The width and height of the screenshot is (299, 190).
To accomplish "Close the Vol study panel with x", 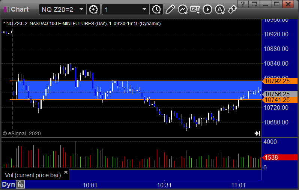I will (66, 172).
